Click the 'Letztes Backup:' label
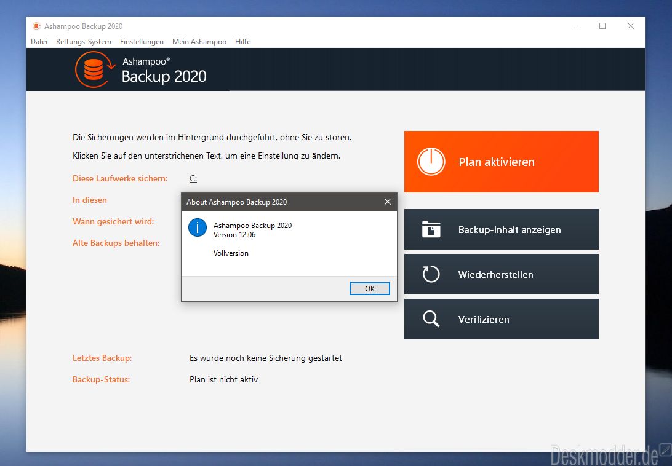 102,358
